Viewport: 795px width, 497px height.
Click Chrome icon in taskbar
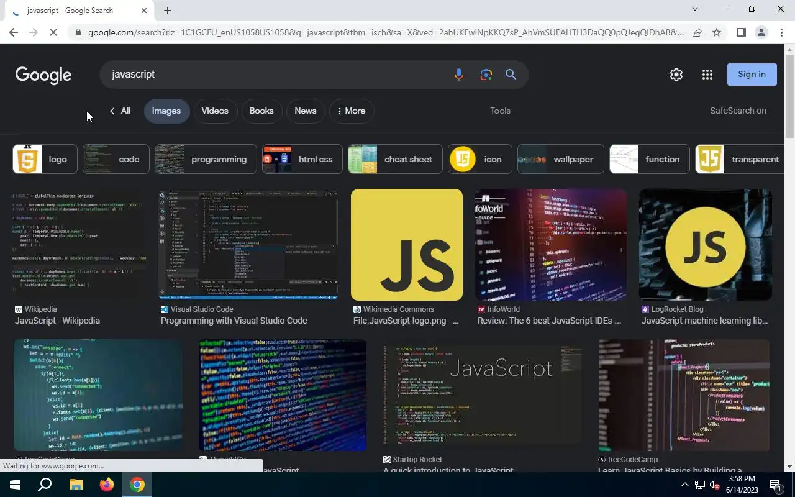point(137,485)
